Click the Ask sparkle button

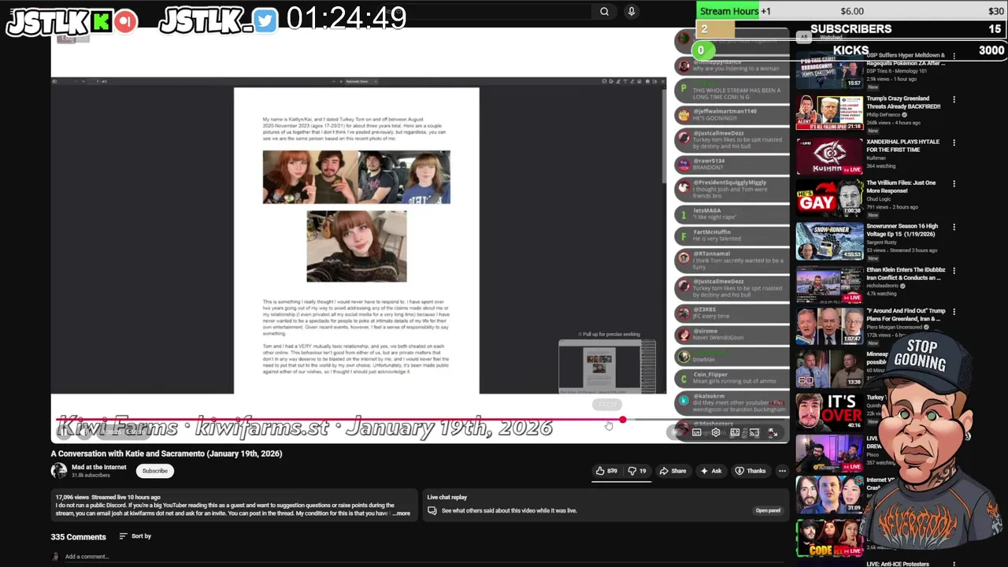click(711, 471)
